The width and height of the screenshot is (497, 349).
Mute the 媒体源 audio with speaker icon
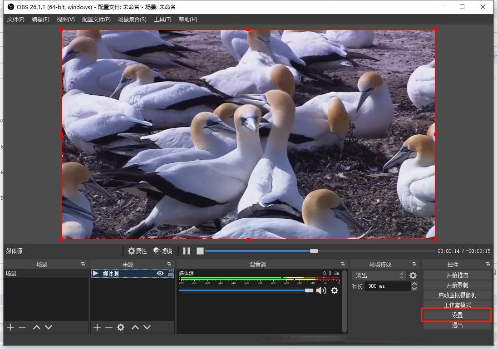coord(321,290)
